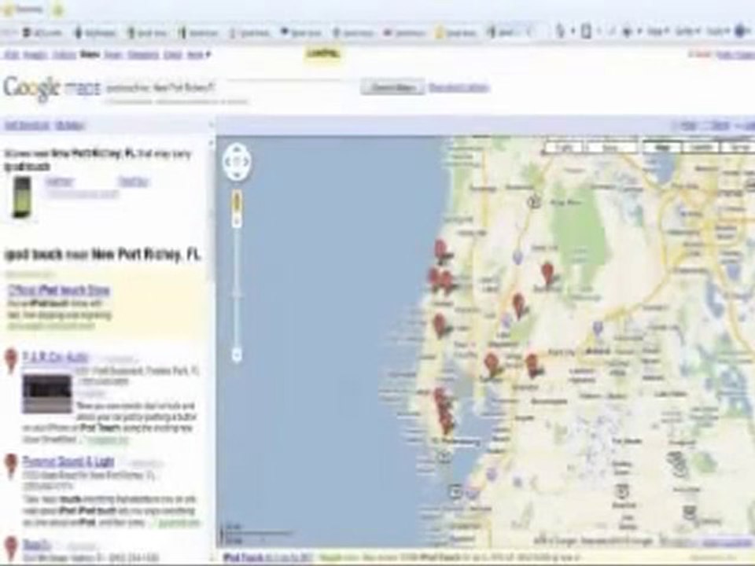Switch to Map view
Viewport: 755px width, 566px height.
(x=662, y=147)
